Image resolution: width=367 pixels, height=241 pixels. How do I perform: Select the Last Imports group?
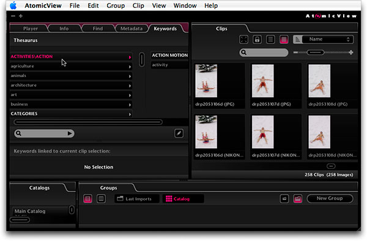[137, 199]
